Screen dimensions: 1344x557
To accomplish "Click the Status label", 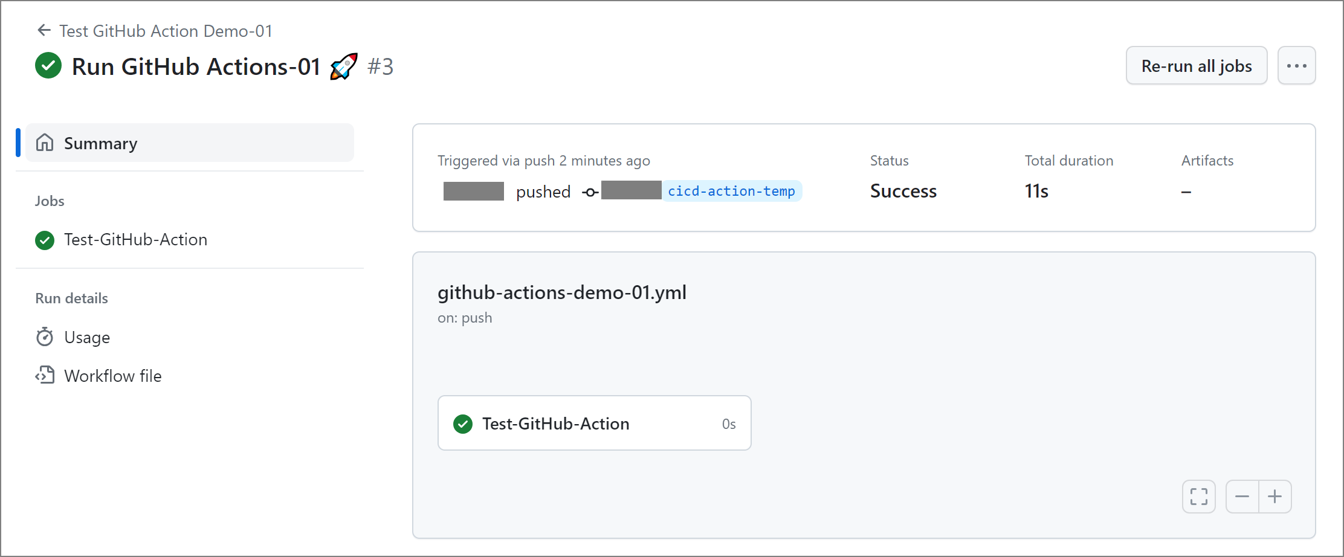I will 890,161.
